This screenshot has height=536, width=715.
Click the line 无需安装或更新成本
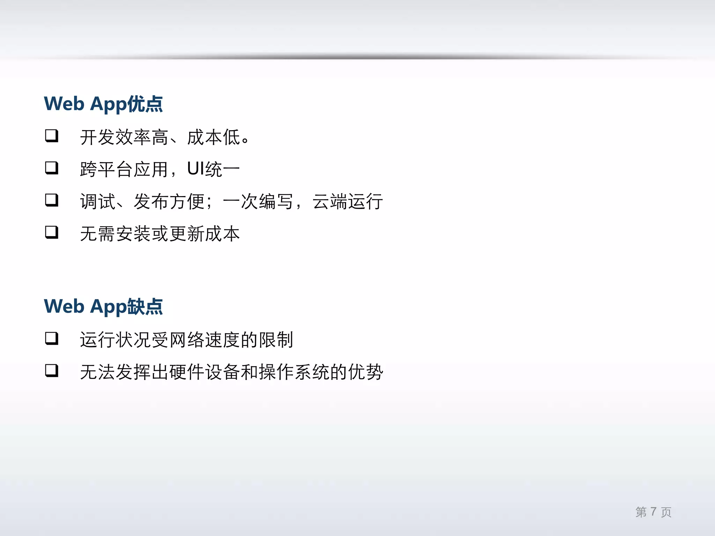coord(160,234)
